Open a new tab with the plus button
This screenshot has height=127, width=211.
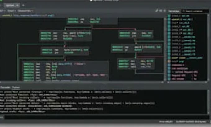pos(23,5)
